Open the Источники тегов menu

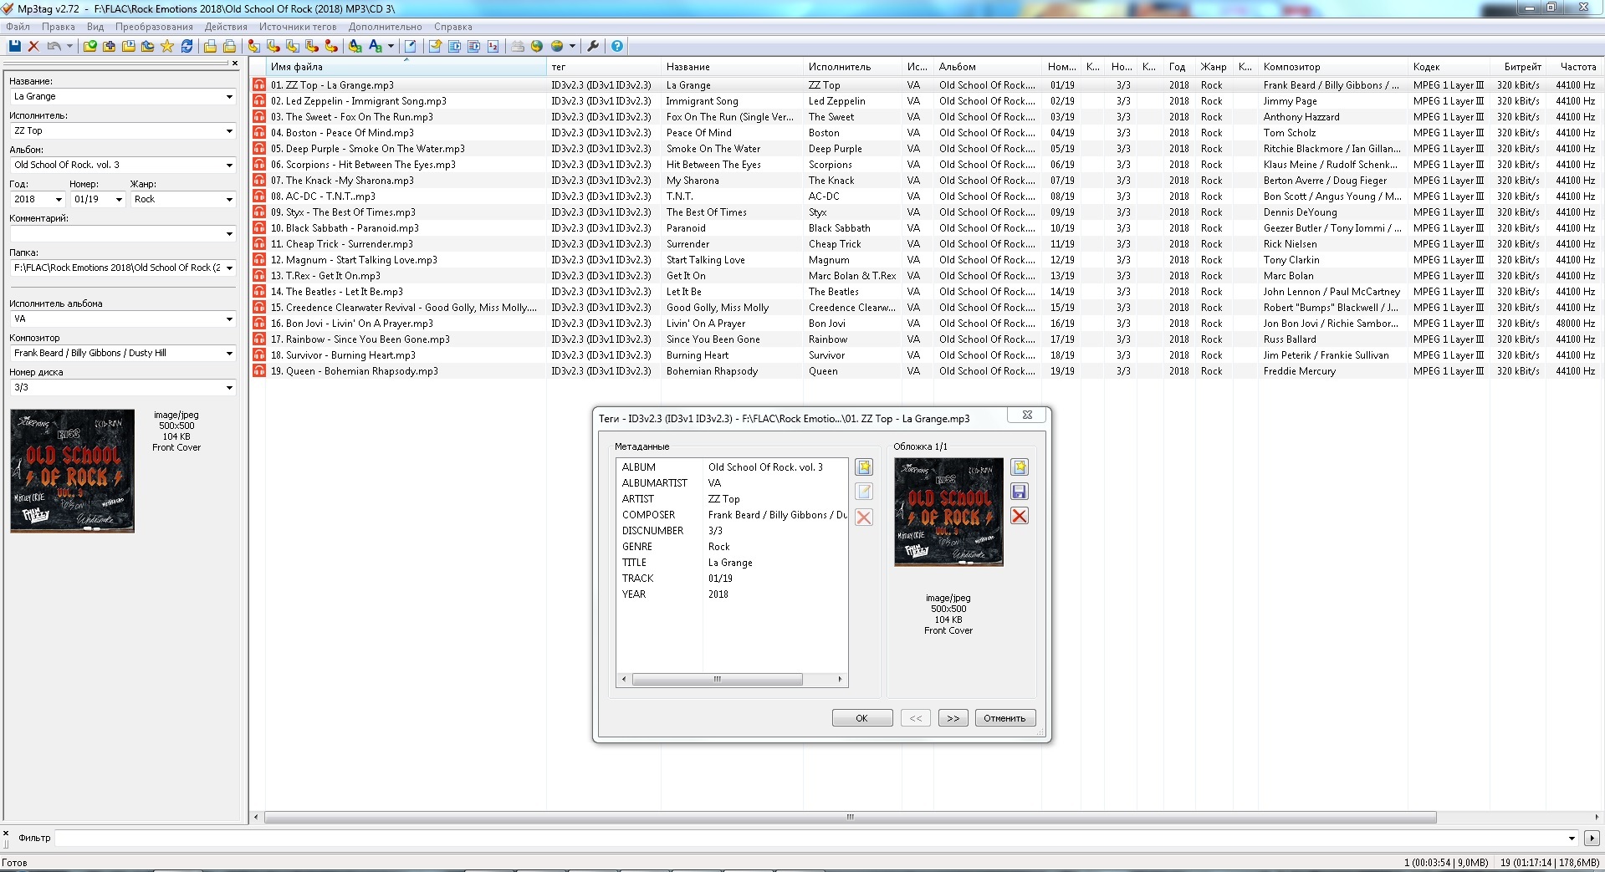[298, 27]
